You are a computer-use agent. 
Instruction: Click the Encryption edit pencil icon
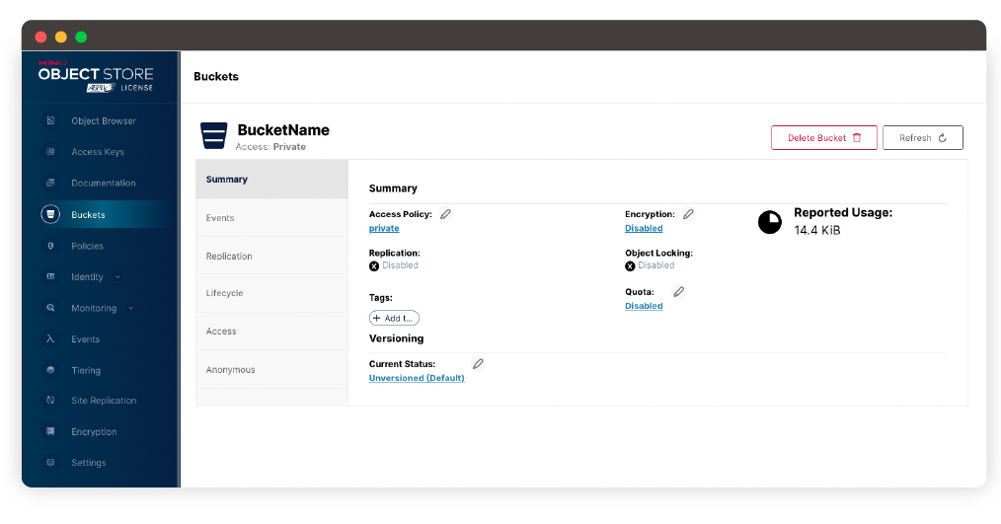pos(688,214)
